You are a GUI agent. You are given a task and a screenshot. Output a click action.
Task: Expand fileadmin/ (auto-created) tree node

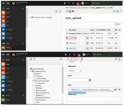coord(30,17)
